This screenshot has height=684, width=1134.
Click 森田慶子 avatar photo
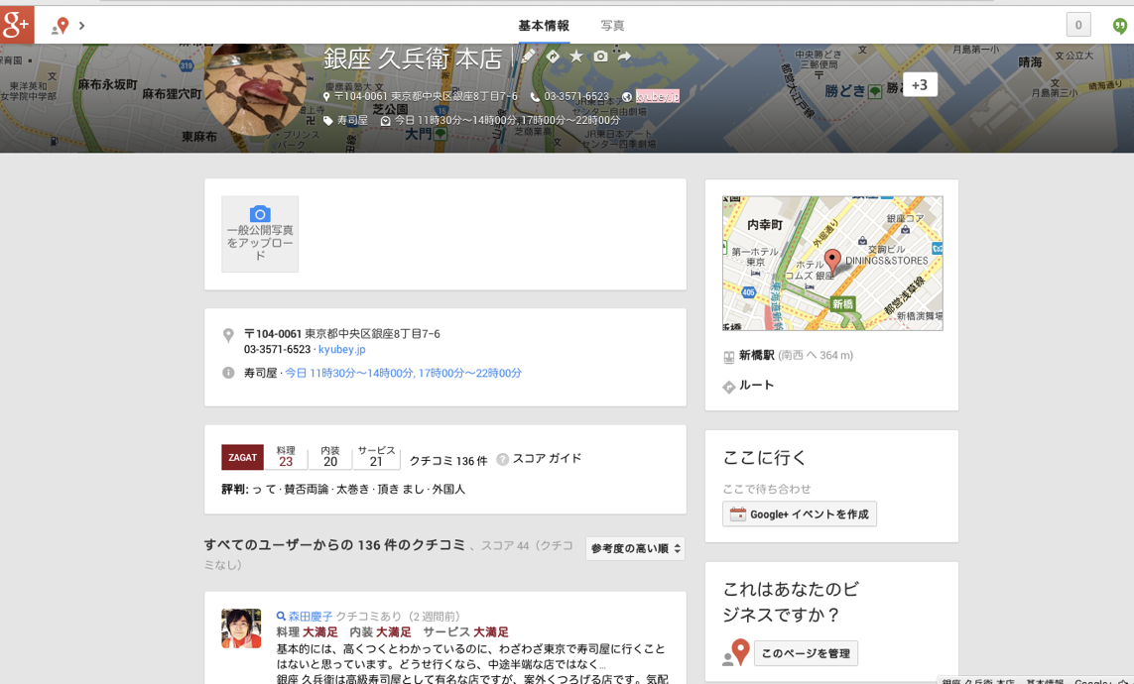point(241,628)
